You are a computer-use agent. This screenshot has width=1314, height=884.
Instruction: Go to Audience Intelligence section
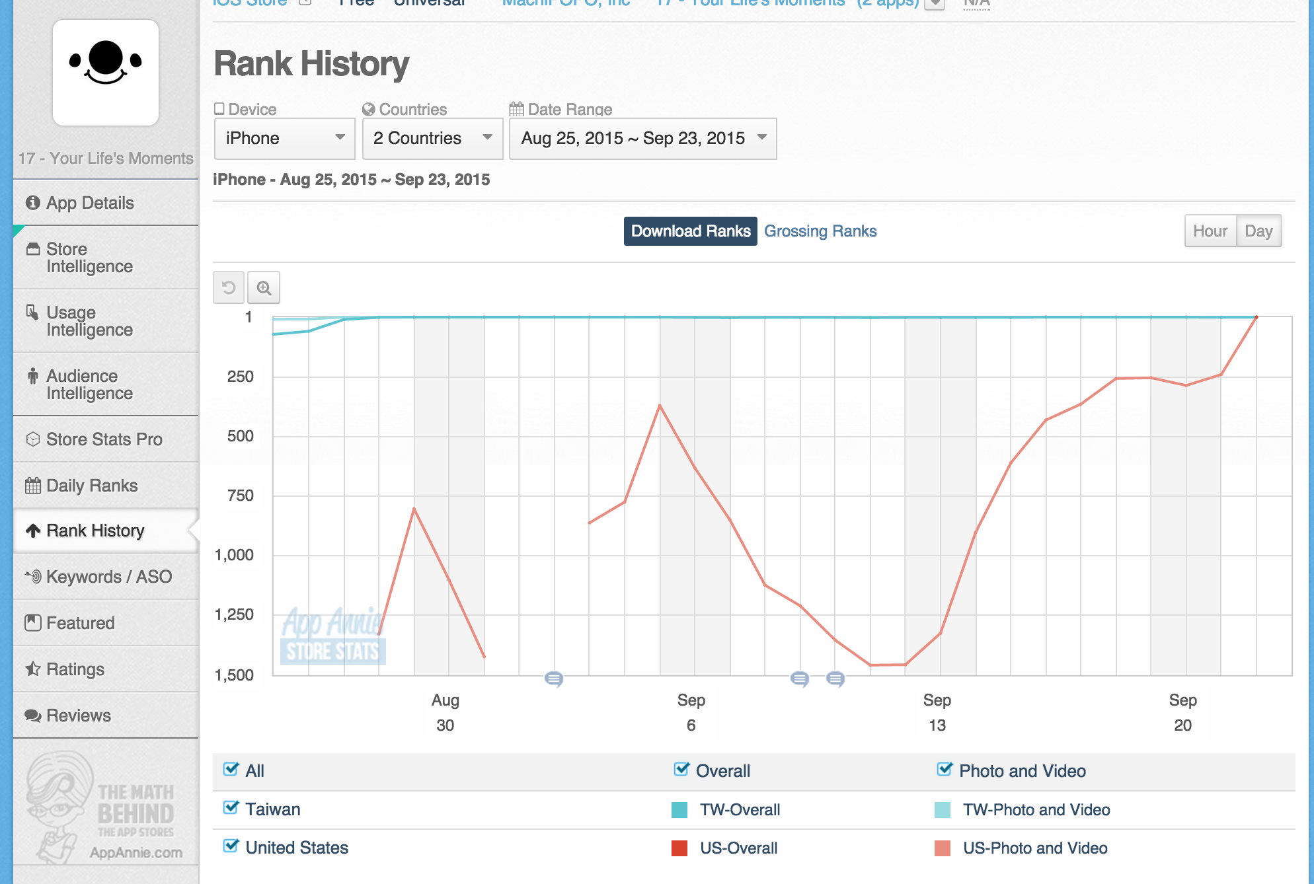click(106, 385)
